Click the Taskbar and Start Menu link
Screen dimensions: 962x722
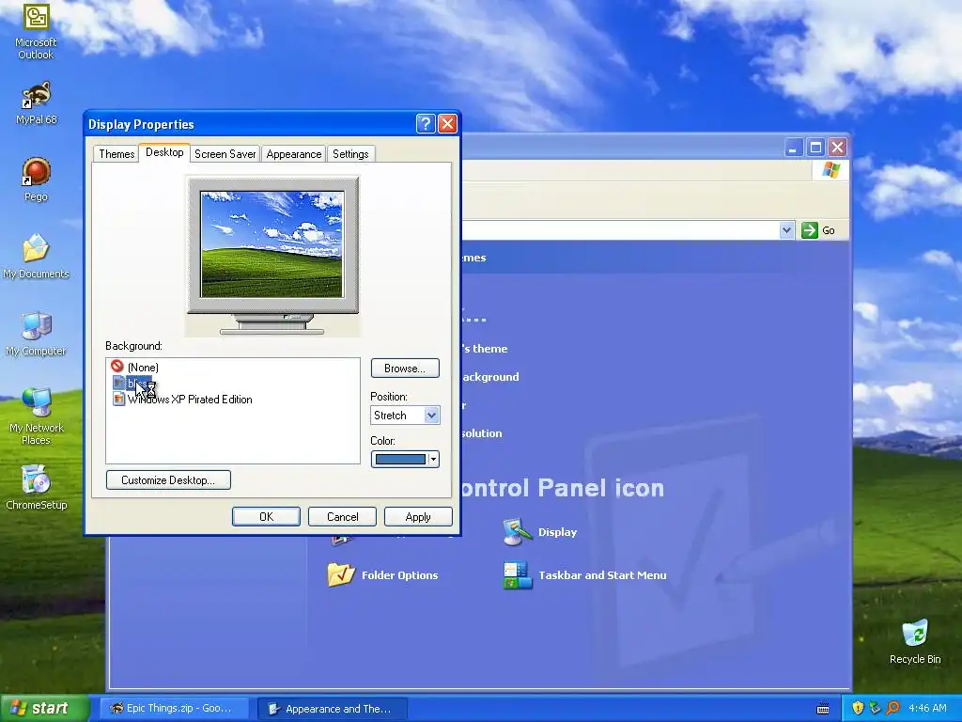click(602, 574)
